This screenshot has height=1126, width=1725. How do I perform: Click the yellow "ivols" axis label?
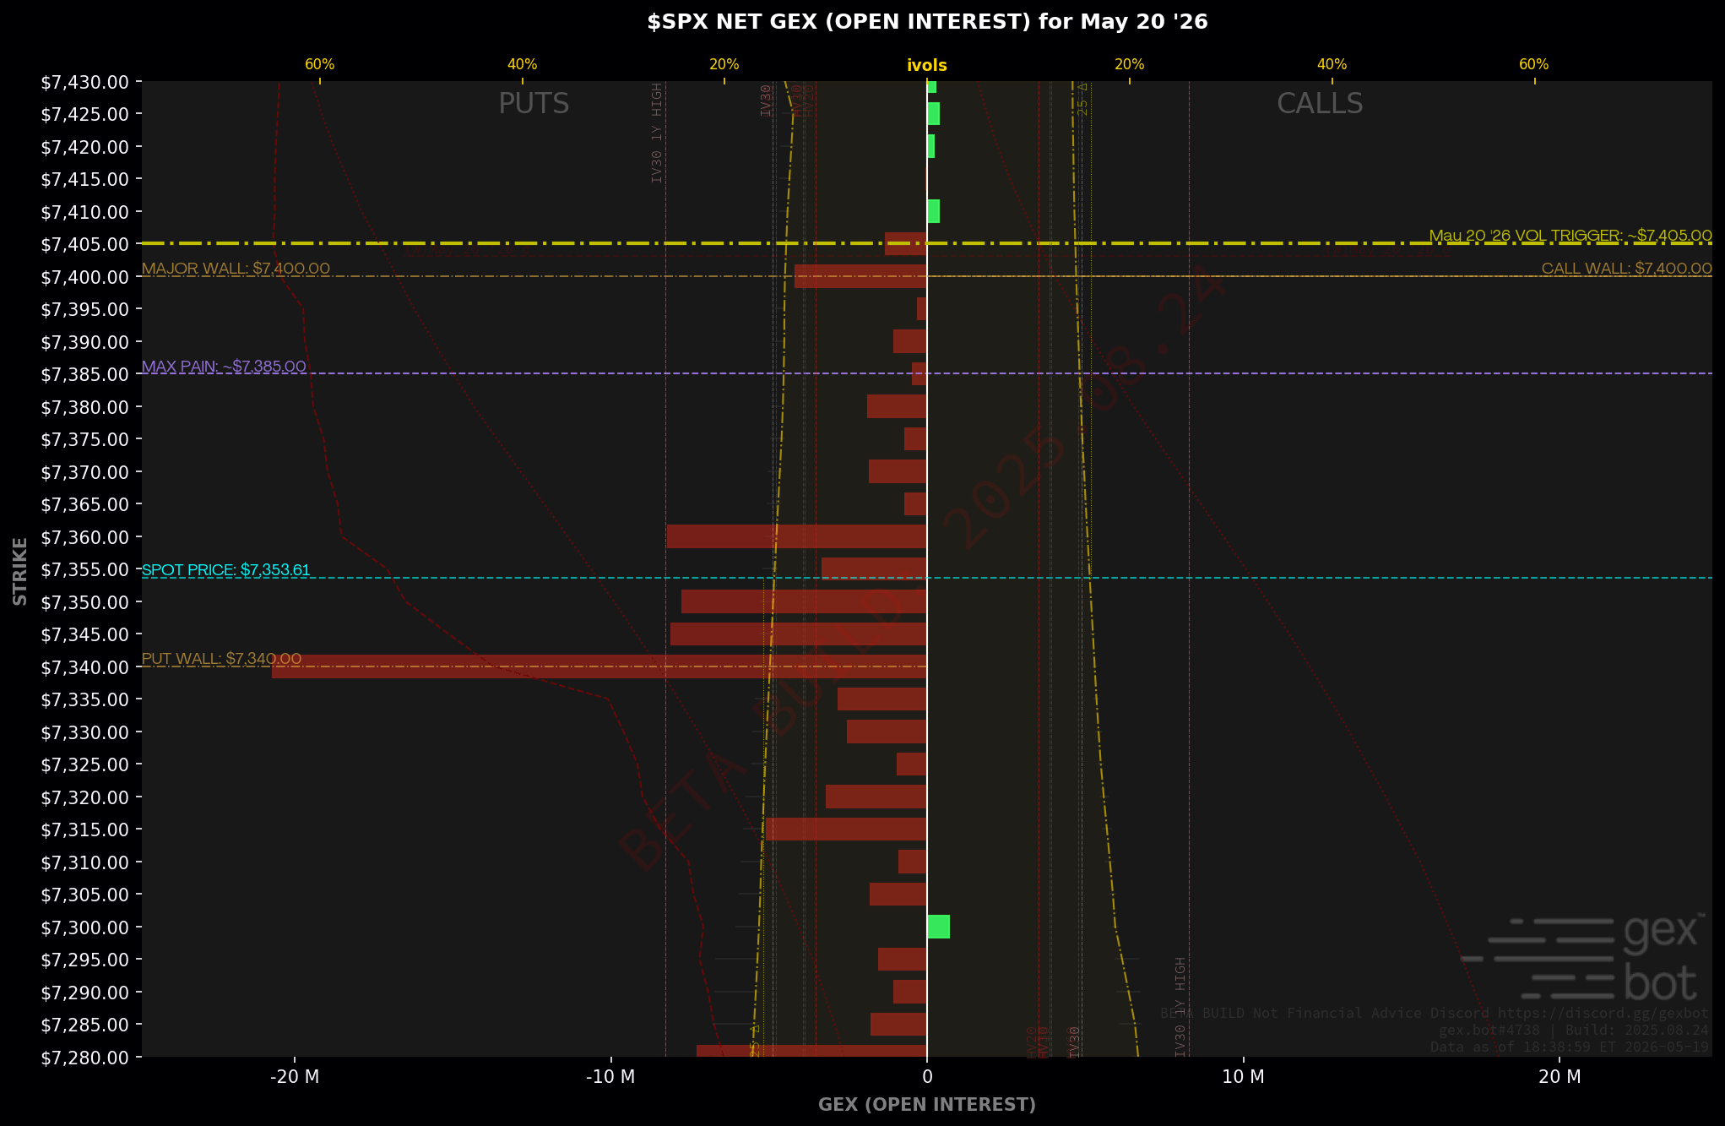927,65
